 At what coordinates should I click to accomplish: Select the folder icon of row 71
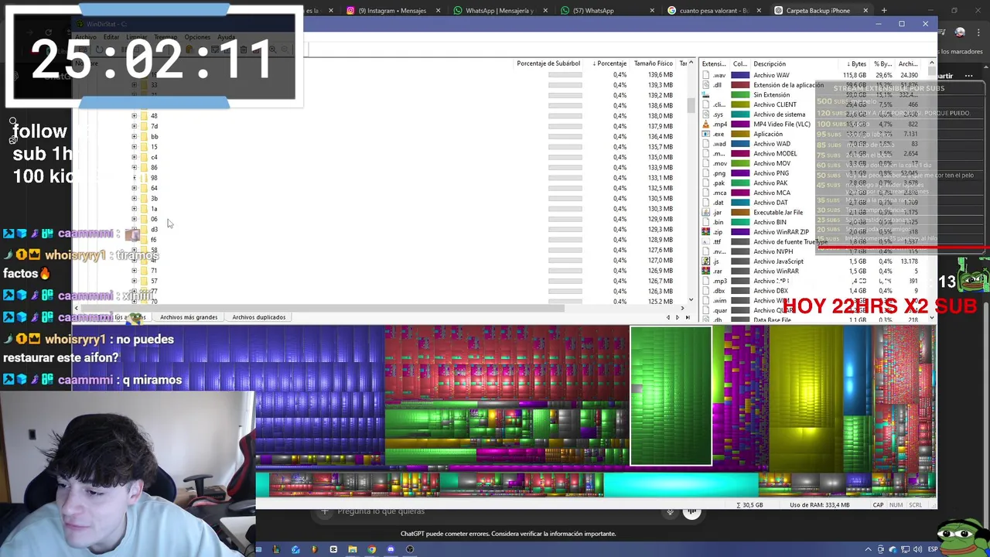pos(143,271)
